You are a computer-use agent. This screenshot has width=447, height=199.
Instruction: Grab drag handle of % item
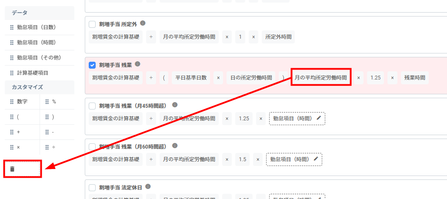(47, 102)
